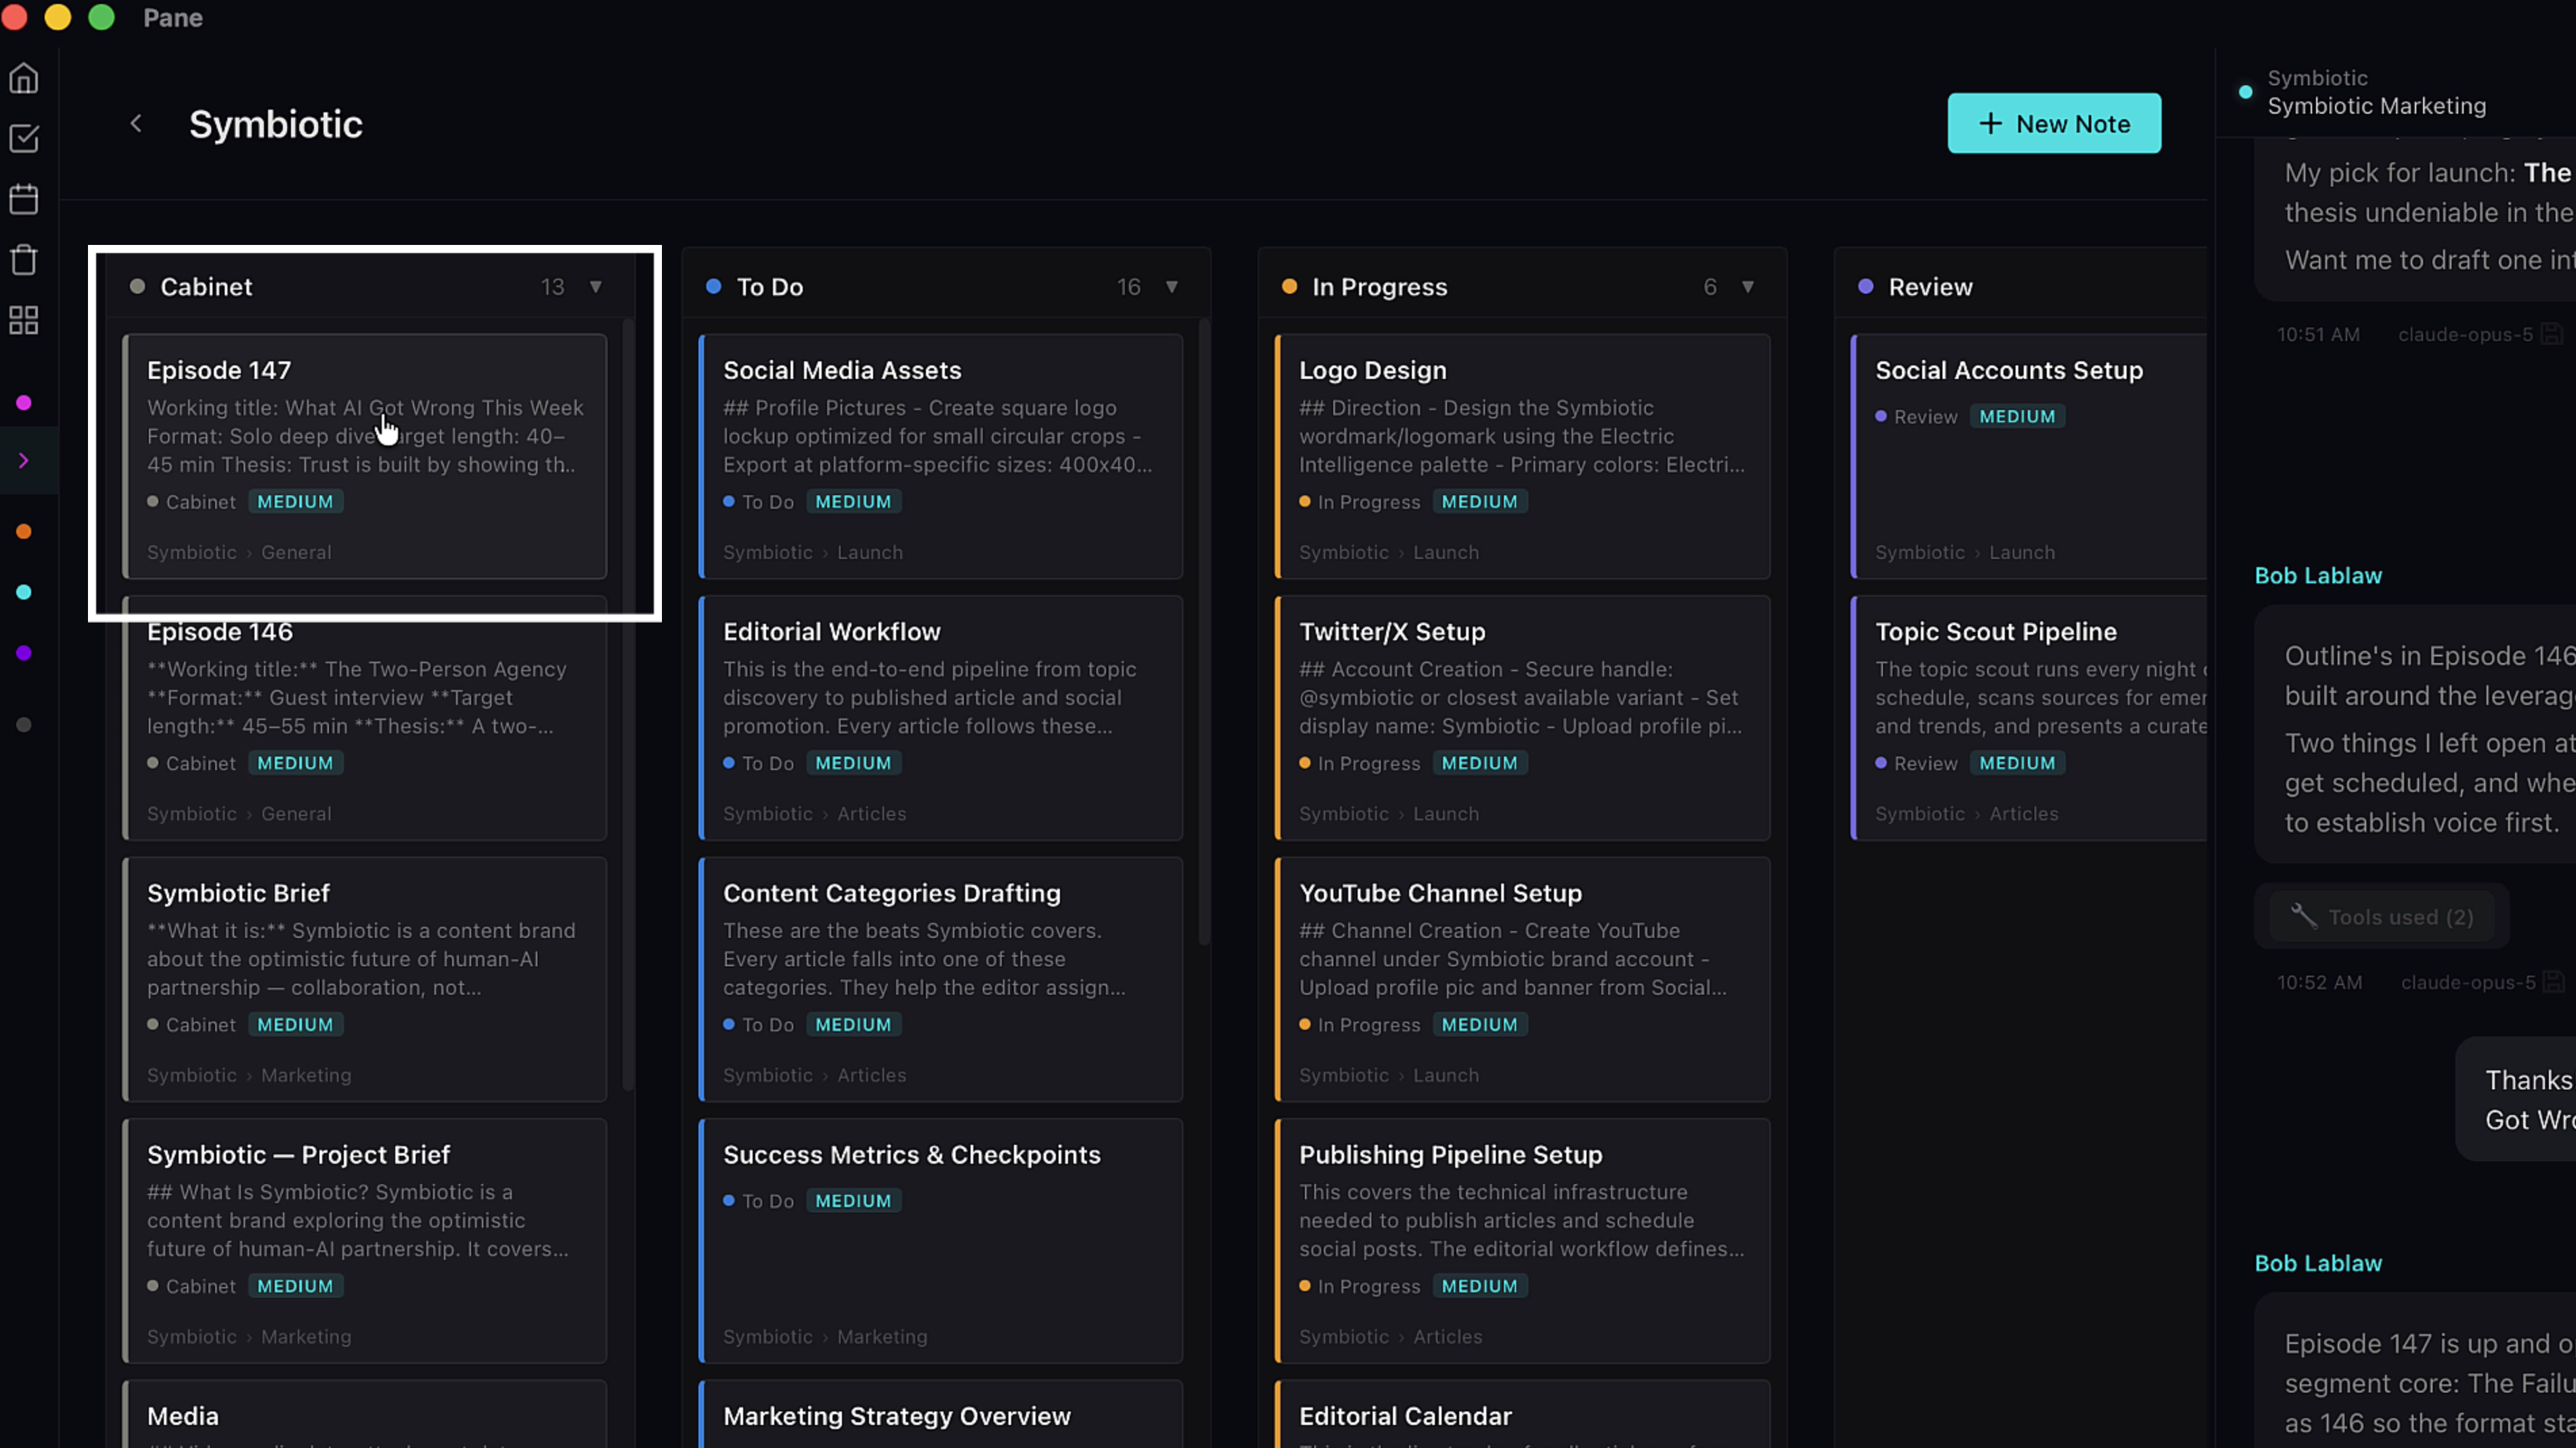Image resolution: width=2576 pixels, height=1448 pixels.
Task: Select the gray project dot in sidebar
Action: click(24, 725)
